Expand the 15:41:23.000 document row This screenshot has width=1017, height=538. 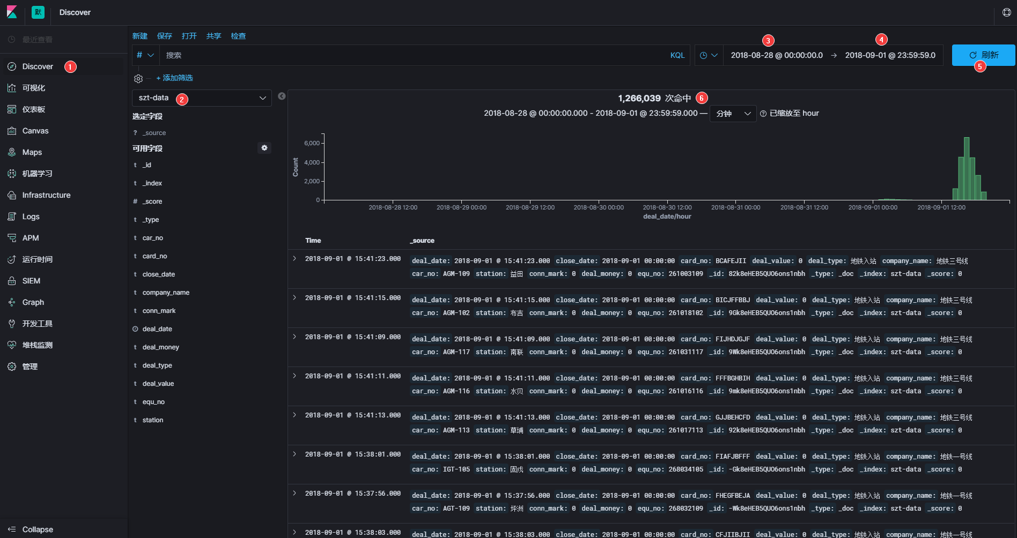pyautogui.click(x=294, y=258)
